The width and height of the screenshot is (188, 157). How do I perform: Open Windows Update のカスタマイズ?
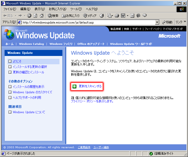pos(32,92)
